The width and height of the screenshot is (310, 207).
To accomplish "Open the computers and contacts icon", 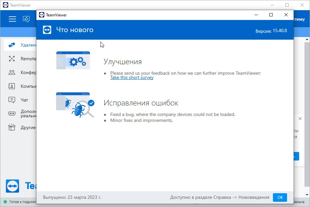I will point(12,86).
